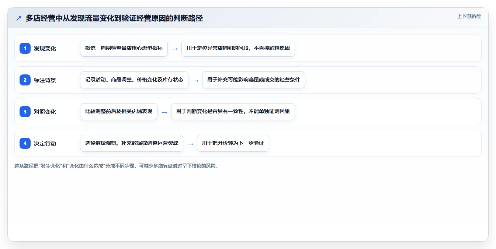Select the 标注背景 step label

tap(45, 80)
